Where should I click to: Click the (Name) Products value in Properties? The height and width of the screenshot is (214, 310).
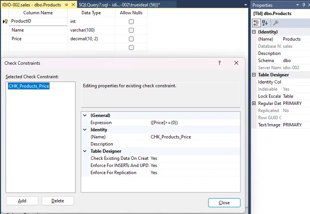click(x=296, y=39)
